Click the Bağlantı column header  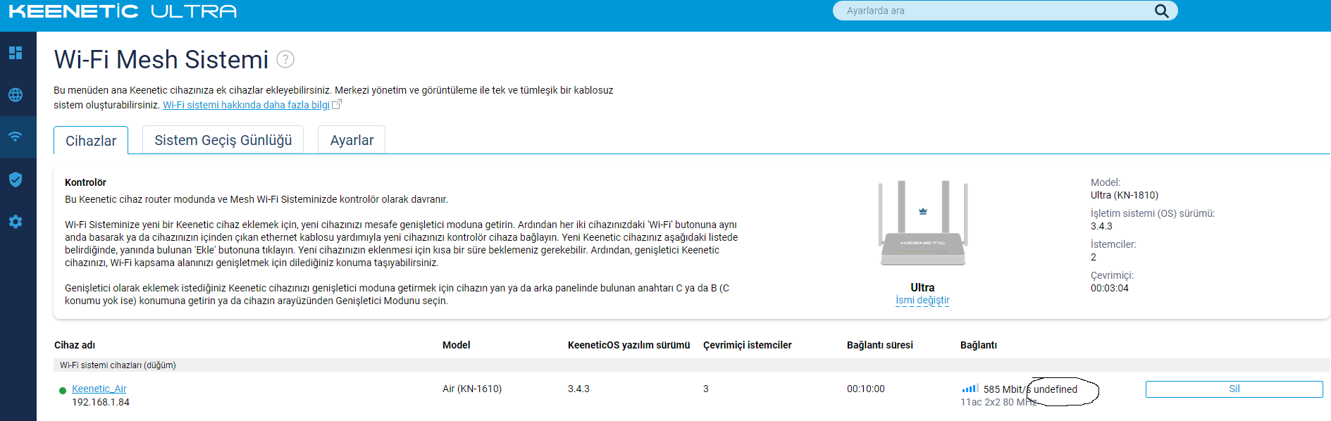978,345
